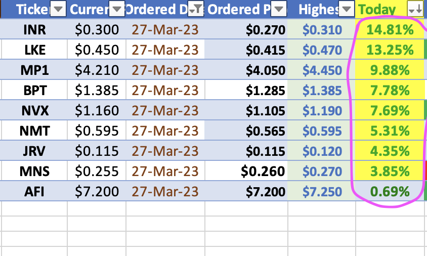Select the AFI ticker cell

[34, 191]
